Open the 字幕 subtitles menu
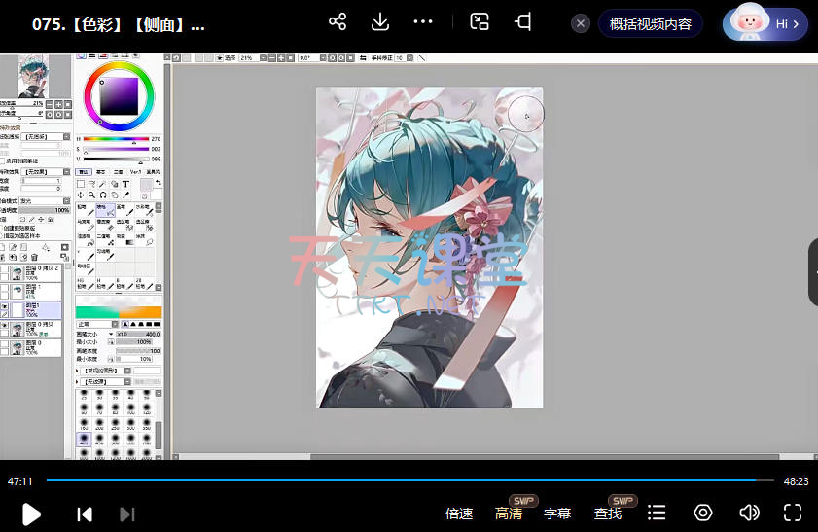The width and height of the screenshot is (818, 532). tap(557, 514)
